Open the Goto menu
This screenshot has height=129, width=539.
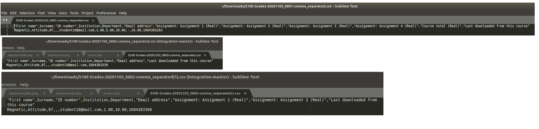point(63,13)
